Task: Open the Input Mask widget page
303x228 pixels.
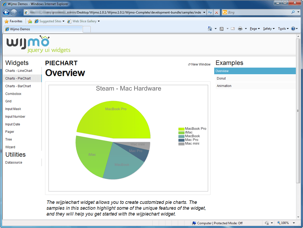Action: coord(13,109)
